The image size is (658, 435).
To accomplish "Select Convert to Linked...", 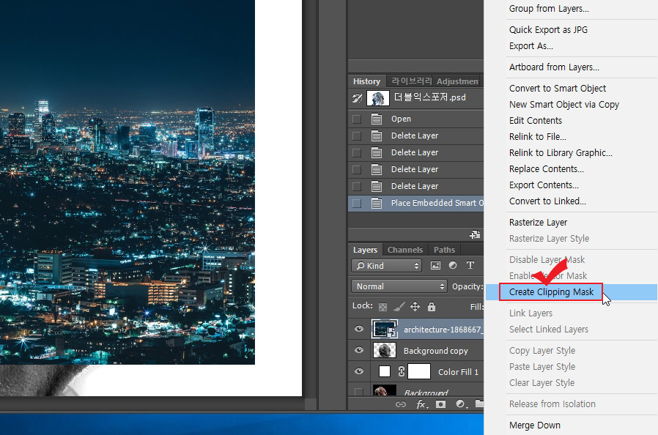I will 547,201.
